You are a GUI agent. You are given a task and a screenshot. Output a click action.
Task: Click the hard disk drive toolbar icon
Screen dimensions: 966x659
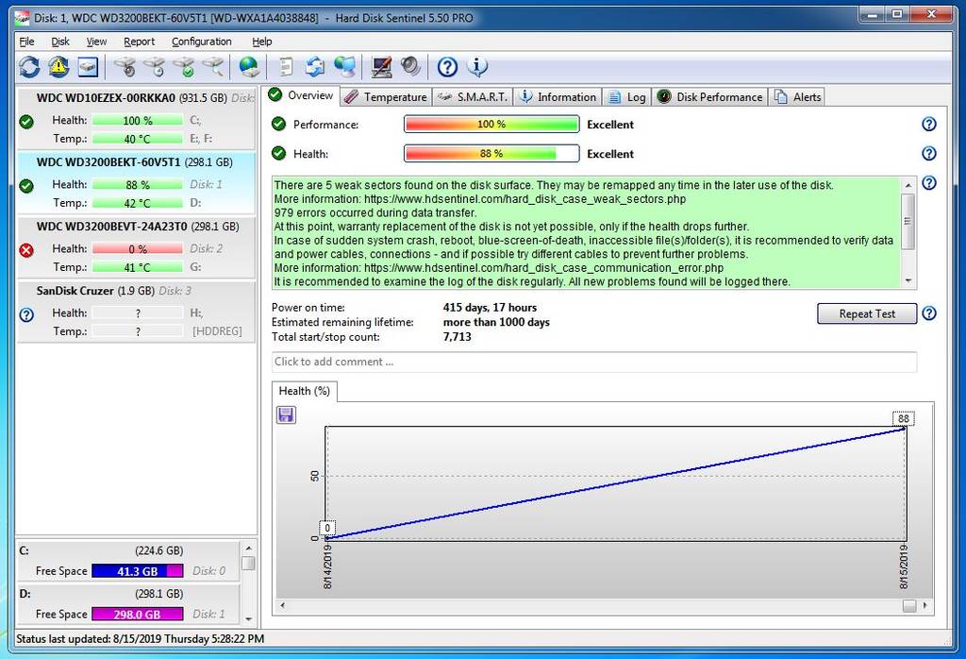point(88,67)
